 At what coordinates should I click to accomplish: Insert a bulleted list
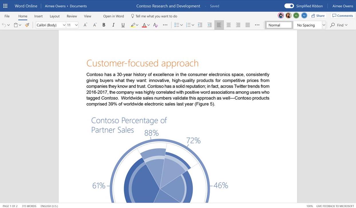point(177,25)
